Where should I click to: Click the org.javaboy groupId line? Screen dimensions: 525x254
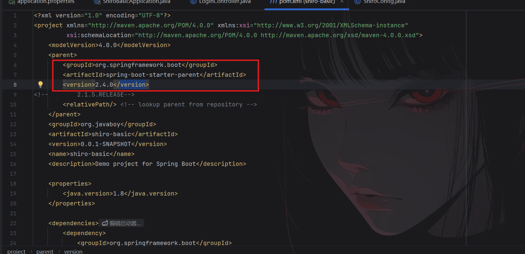pyautogui.click(x=102, y=124)
